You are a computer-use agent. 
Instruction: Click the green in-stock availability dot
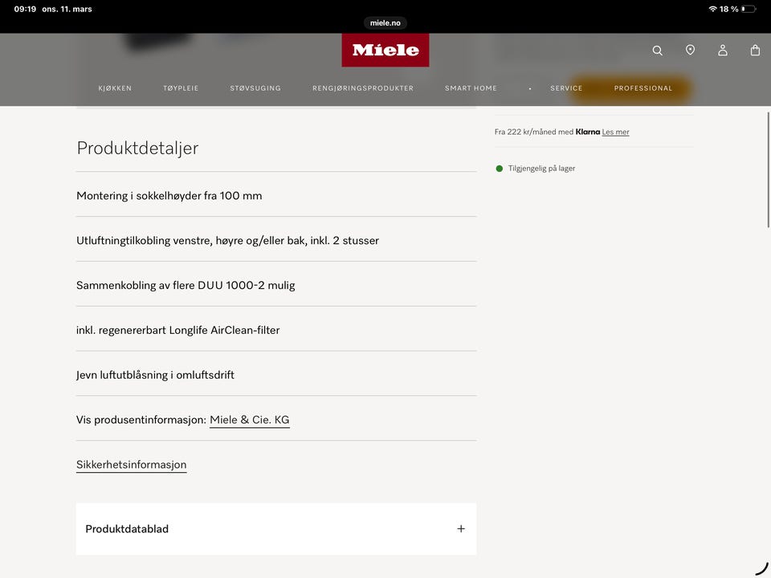498,168
